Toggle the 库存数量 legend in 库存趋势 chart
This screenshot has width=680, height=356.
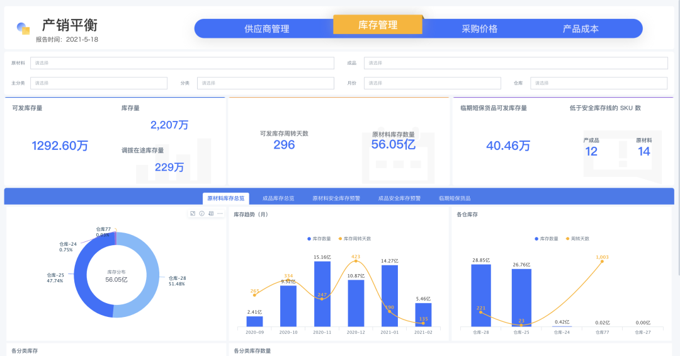pyautogui.click(x=319, y=239)
